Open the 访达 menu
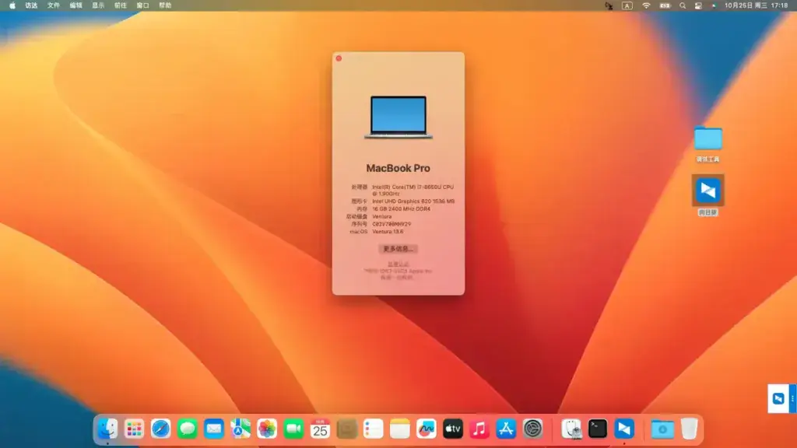 [31, 5]
